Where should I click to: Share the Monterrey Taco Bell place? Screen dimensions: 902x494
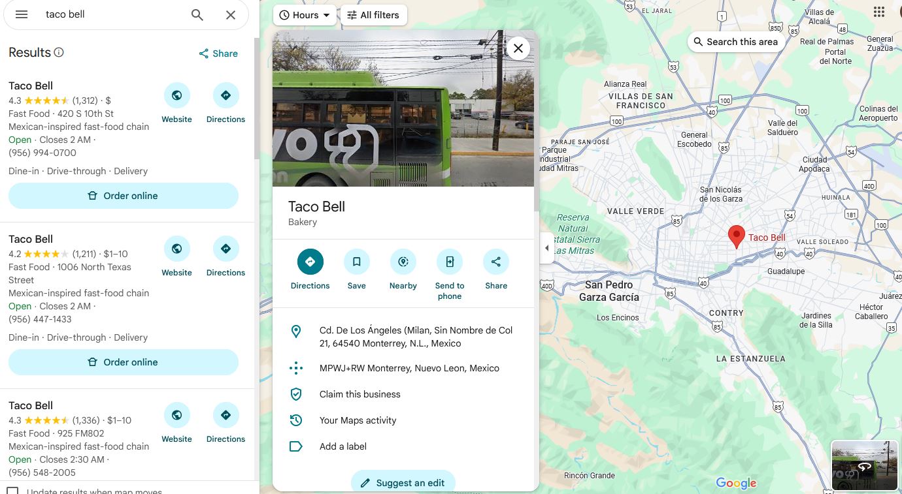coord(496,268)
